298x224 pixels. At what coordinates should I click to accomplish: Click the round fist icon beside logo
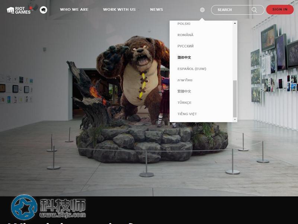44,10
